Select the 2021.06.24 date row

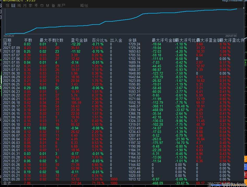(11, 88)
